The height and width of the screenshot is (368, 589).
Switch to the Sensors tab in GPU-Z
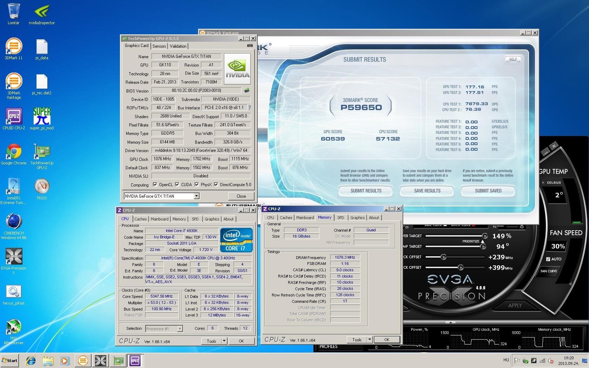tap(159, 46)
